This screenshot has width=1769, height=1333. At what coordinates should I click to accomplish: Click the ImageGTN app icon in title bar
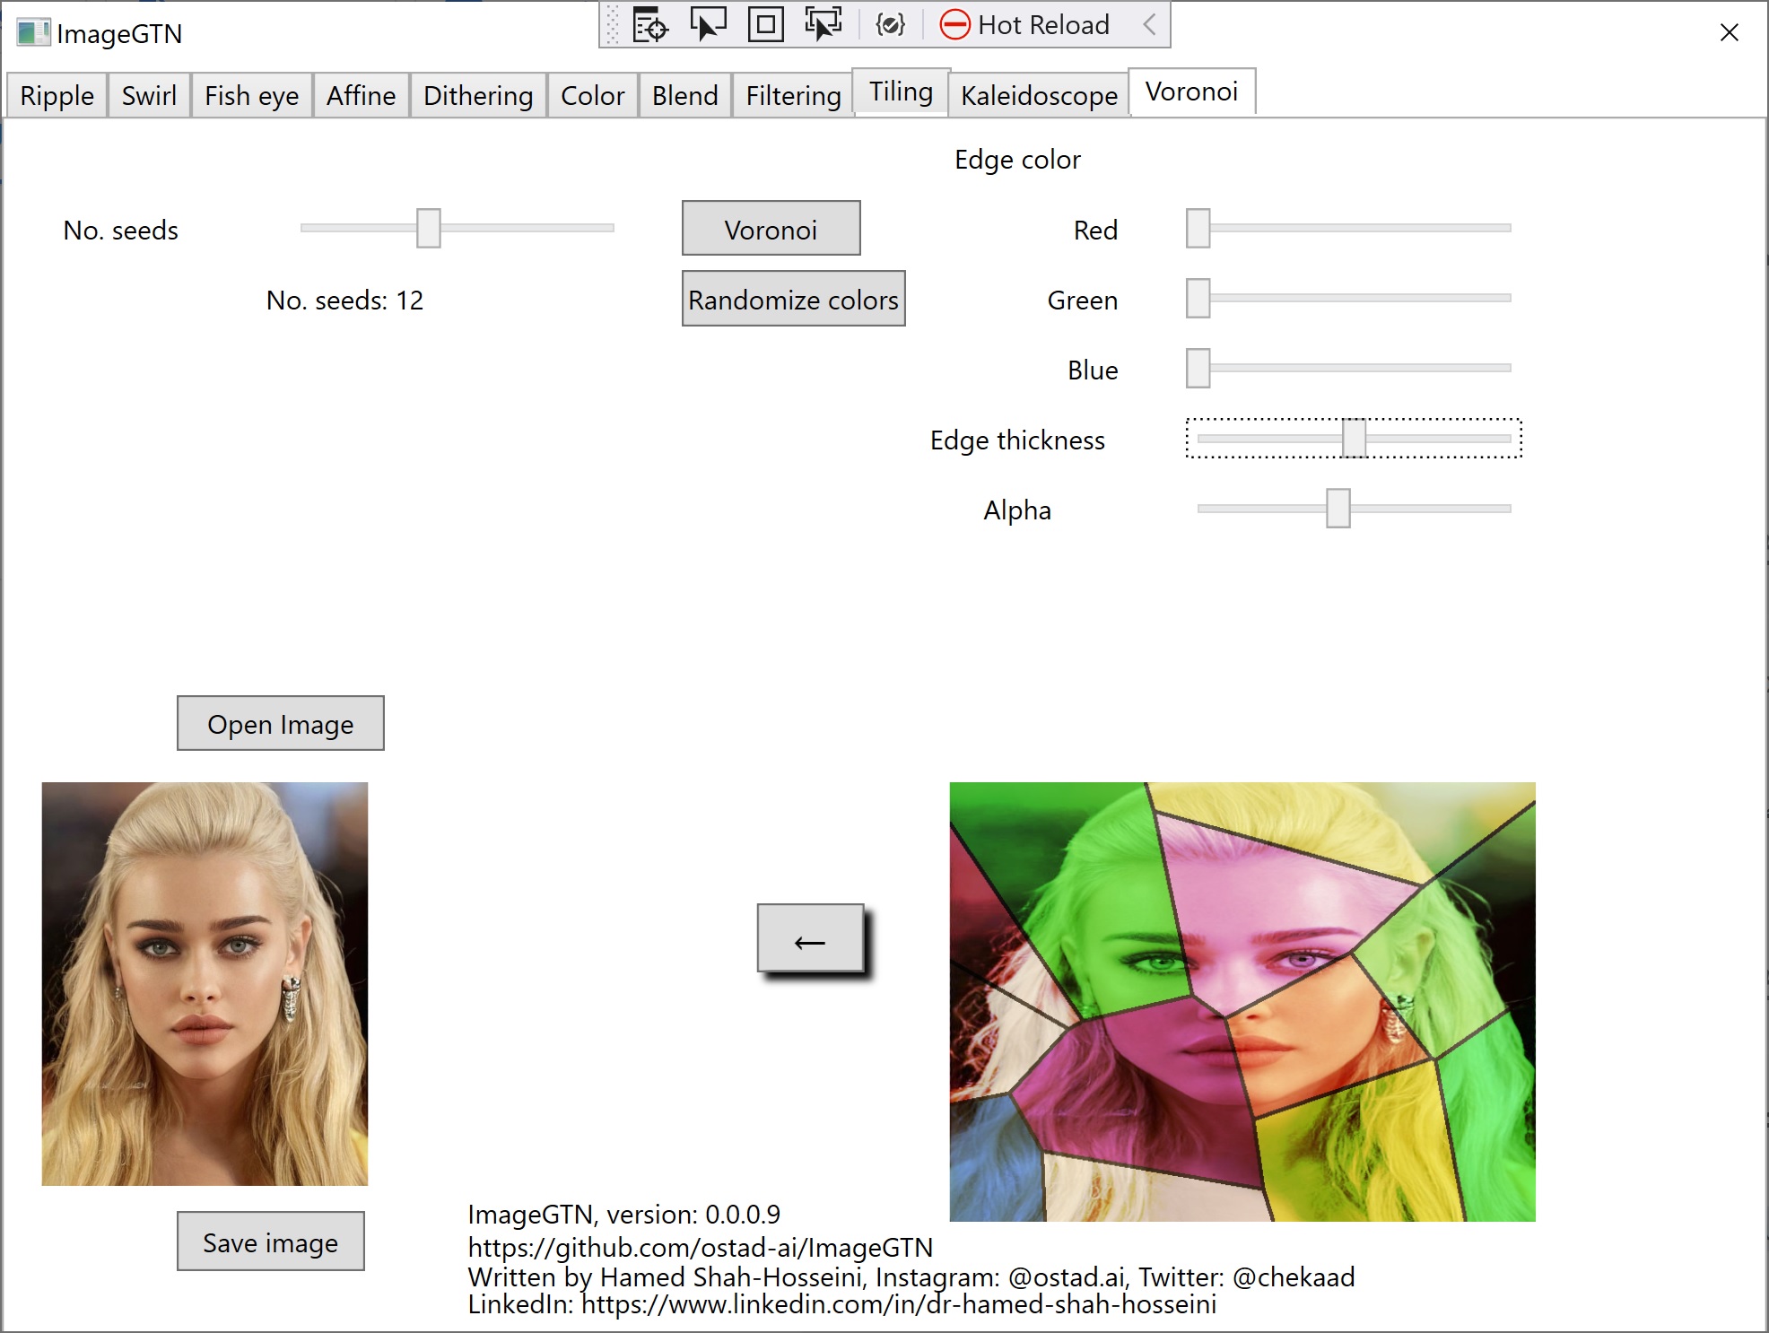coord(33,33)
